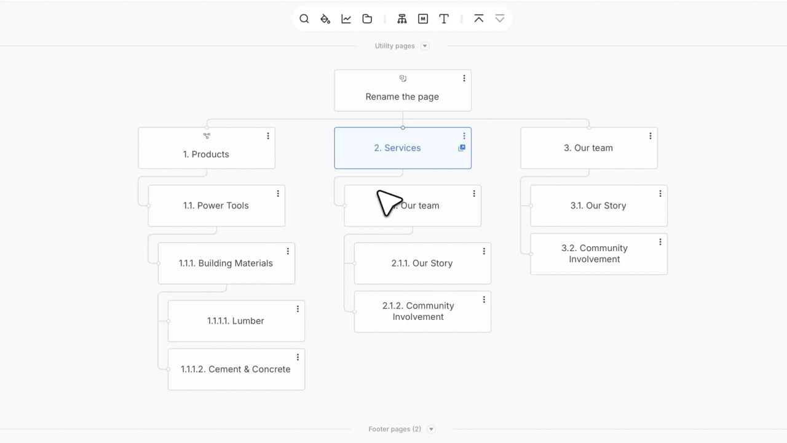Select the 1.1. Power Tools page card

216,206
